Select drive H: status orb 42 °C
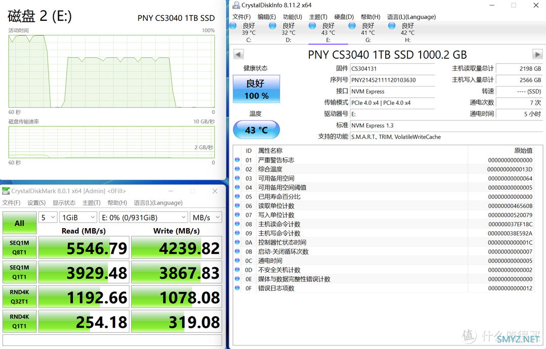The image size is (546, 349). click(x=392, y=26)
